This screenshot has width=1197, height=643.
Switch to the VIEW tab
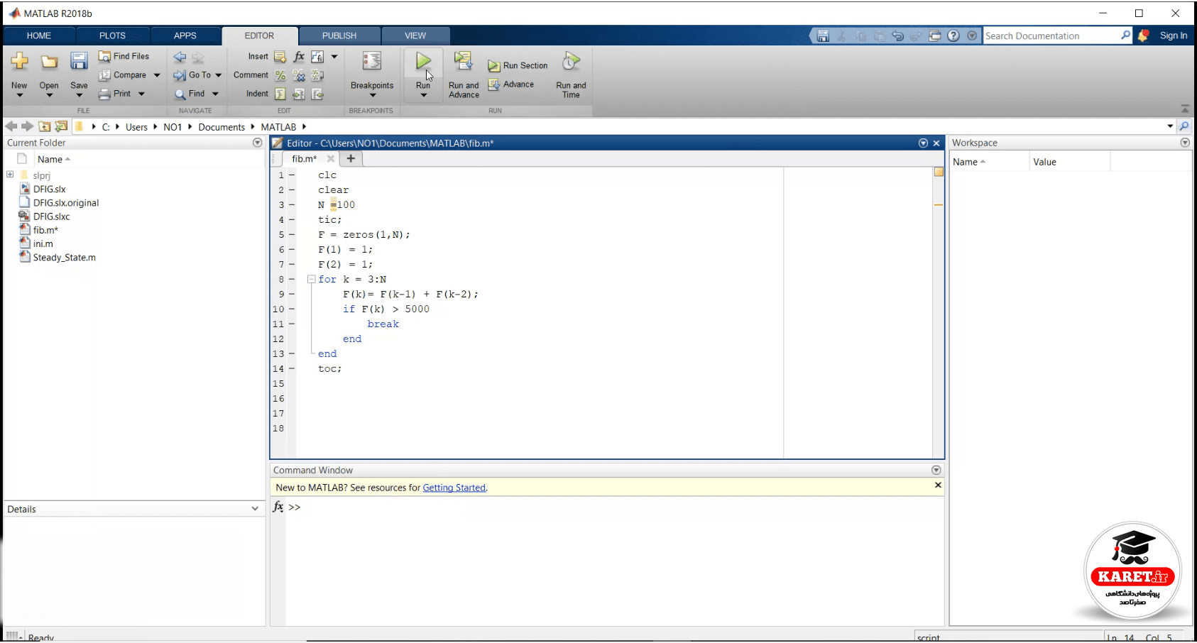click(x=415, y=35)
